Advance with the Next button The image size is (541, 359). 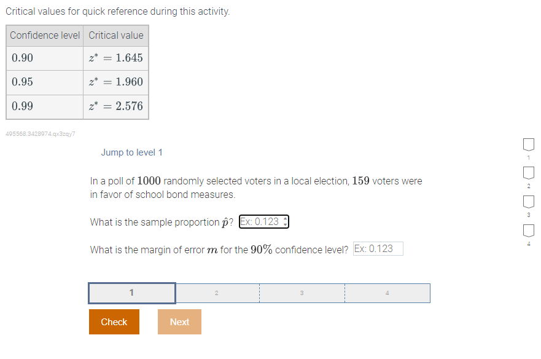click(179, 322)
